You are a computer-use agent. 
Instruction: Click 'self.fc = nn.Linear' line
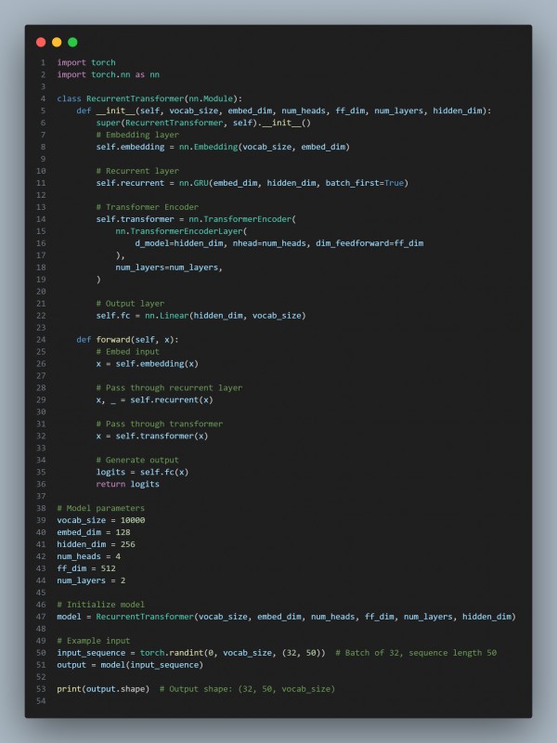[x=201, y=316]
